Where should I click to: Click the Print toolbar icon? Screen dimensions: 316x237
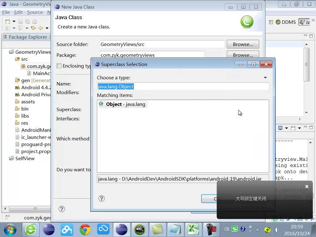pos(35,21)
